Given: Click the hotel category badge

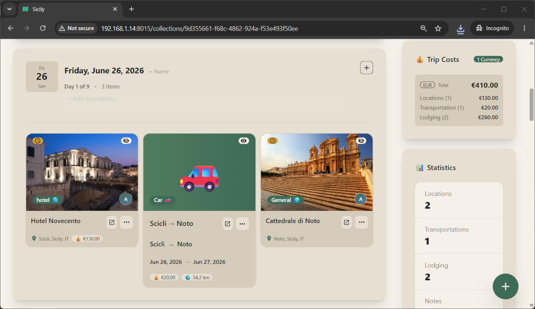Looking at the screenshot, I should point(47,200).
